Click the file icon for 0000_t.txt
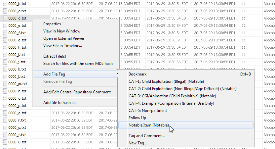The height and width of the screenshot is (149, 275). point(5,135)
